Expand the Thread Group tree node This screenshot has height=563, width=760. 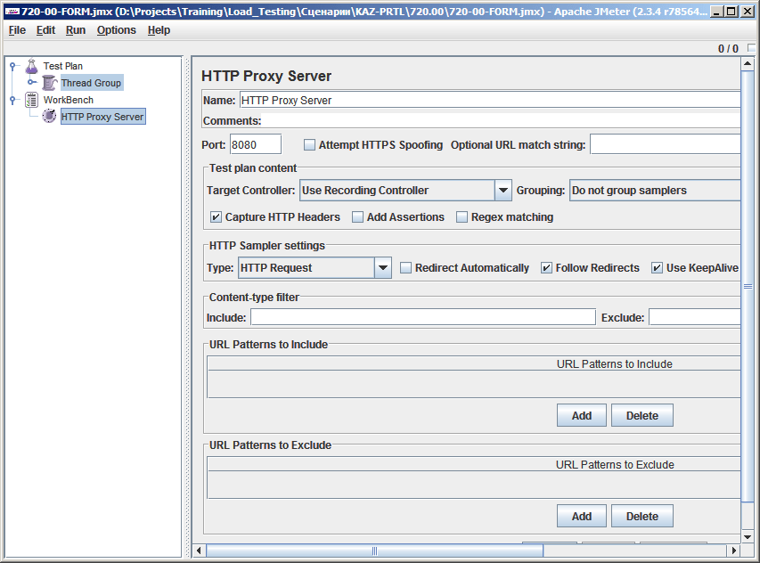(30, 82)
